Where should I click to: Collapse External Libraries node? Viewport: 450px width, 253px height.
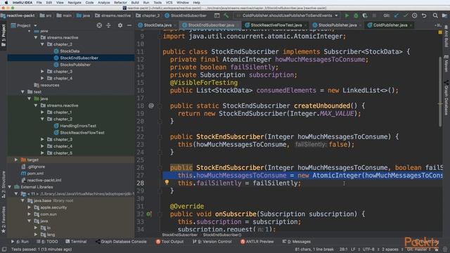click(9, 187)
